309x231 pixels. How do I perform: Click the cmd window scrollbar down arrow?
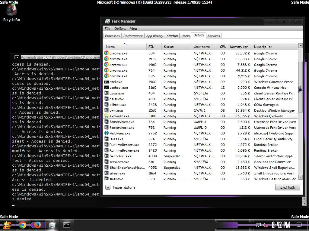(x=304, y=204)
